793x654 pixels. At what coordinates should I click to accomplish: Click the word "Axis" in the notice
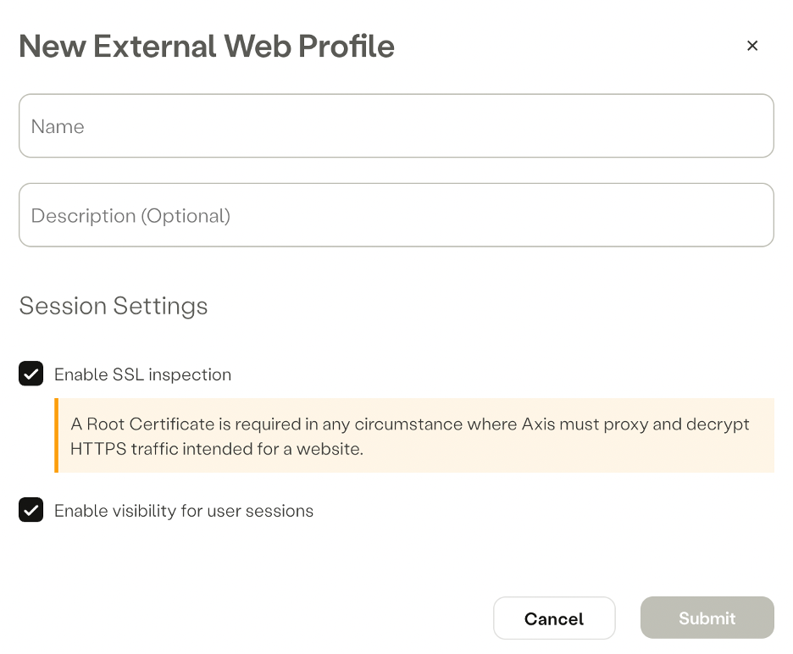point(540,424)
